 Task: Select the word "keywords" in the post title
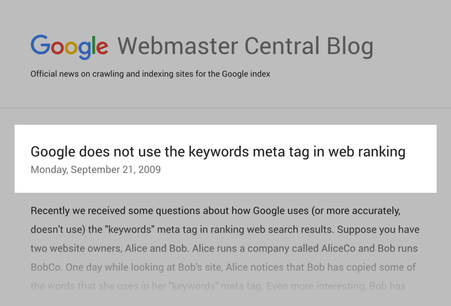218,152
